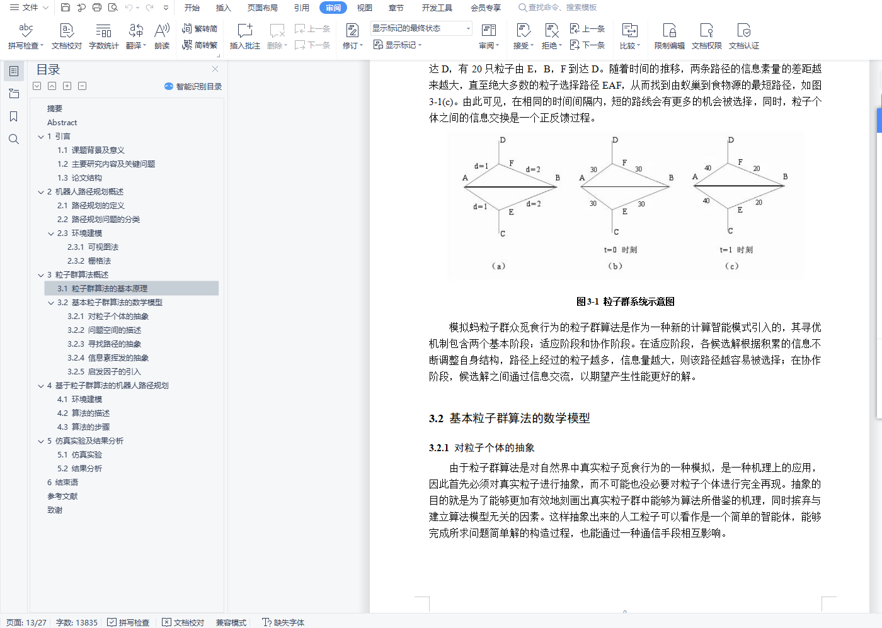Open 显示标记的最终状态 display dropdown
The height and width of the screenshot is (628, 882).
pos(421,28)
